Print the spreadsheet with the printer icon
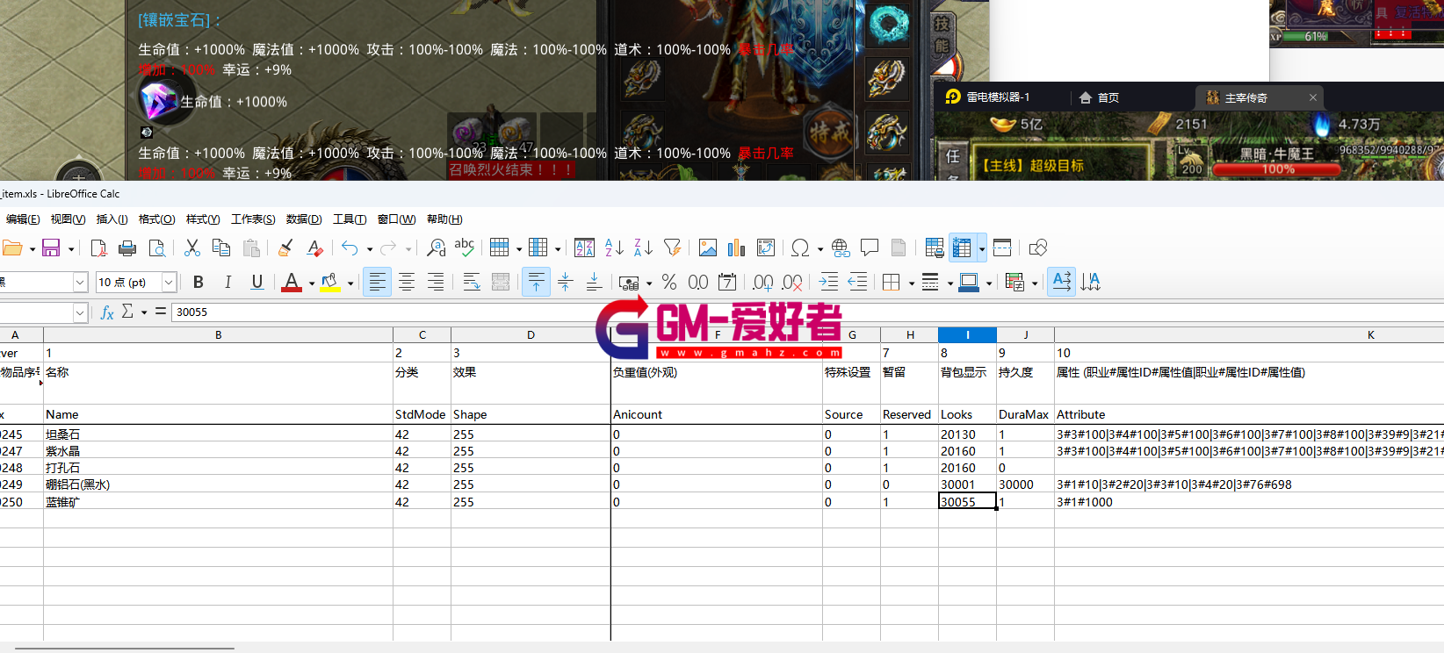1444x653 pixels. pos(127,248)
